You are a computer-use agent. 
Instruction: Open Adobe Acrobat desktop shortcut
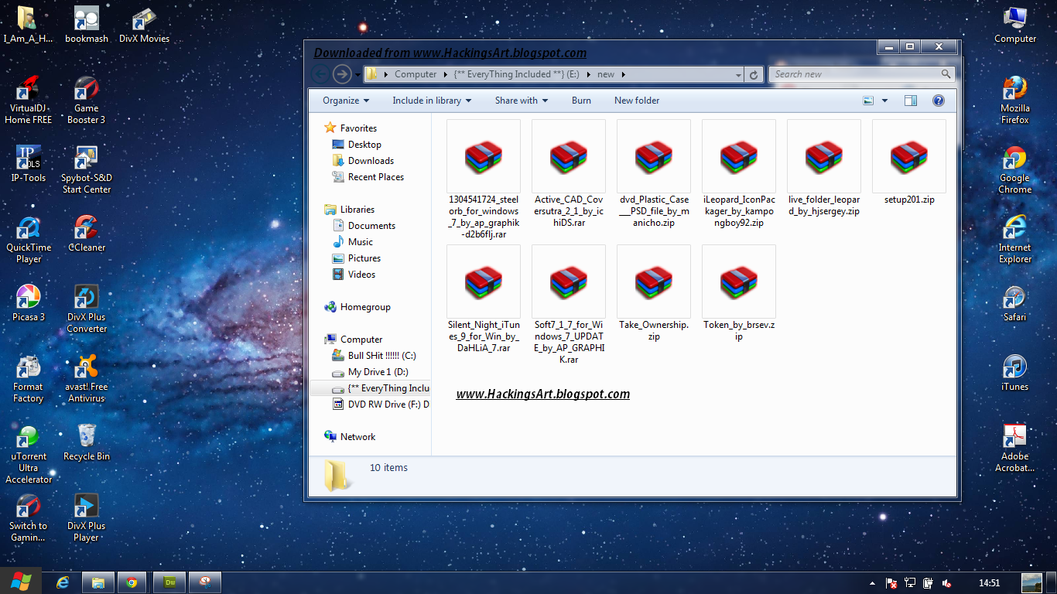[x=1014, y=449]
